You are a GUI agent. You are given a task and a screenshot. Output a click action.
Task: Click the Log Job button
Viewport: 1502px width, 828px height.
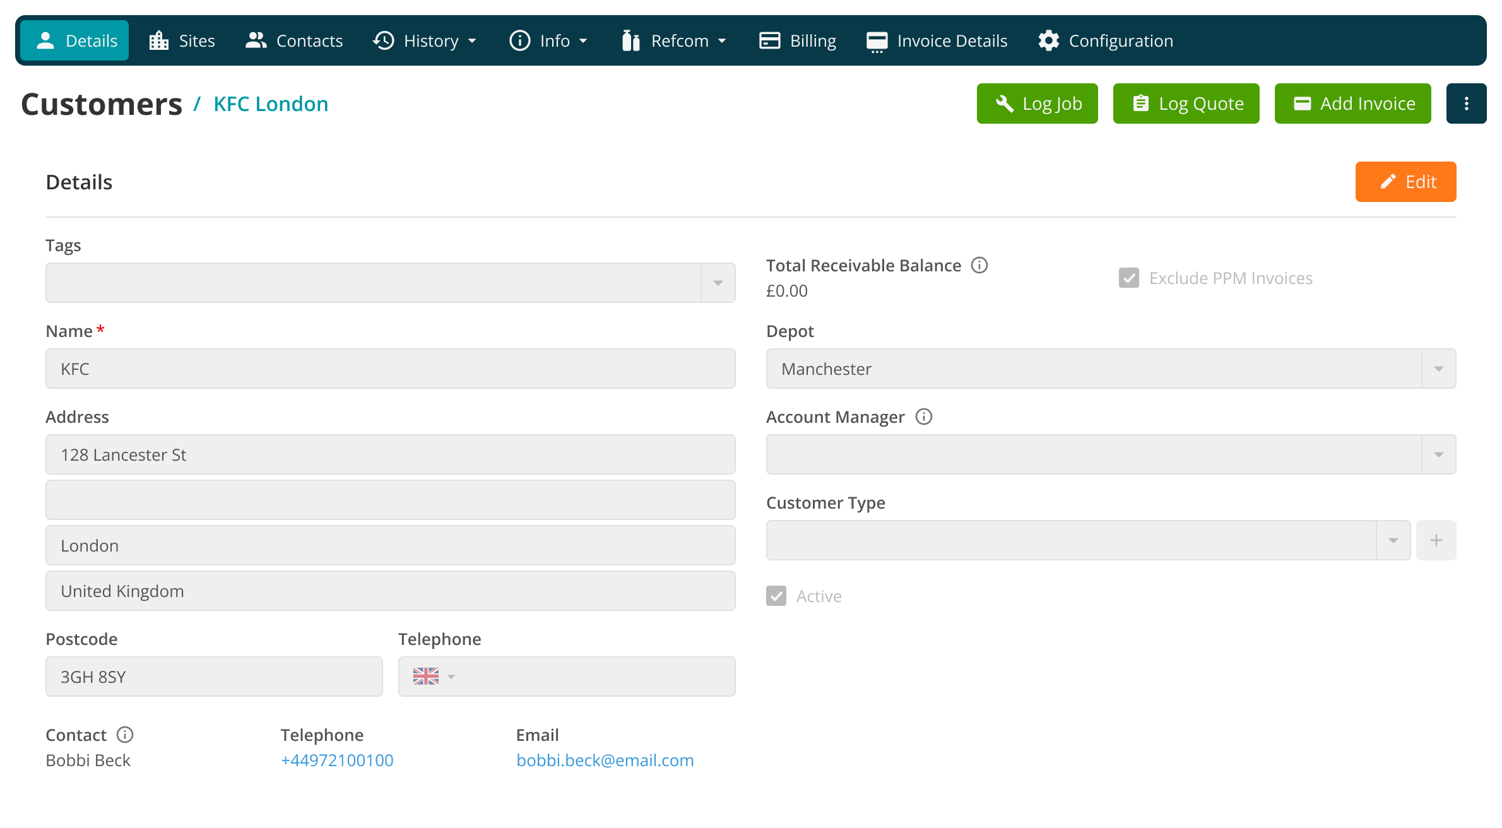[1038, 103]
